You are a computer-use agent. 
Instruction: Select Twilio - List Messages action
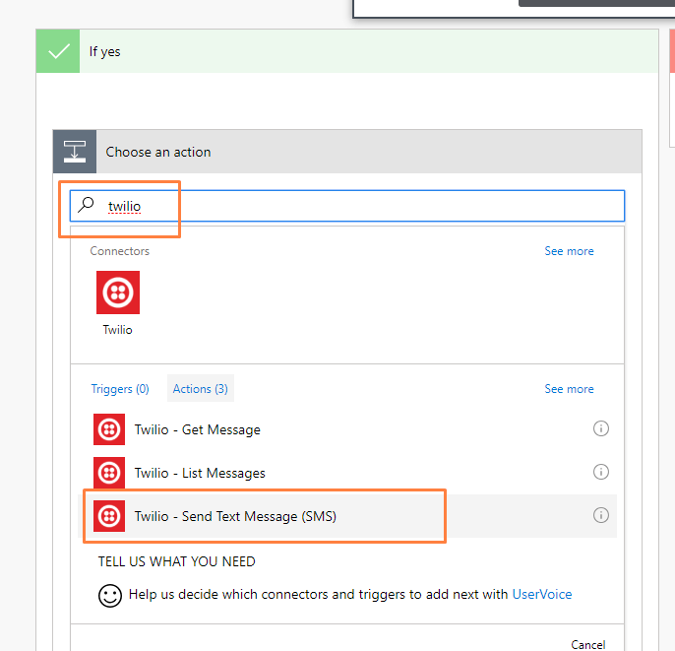[347, 473]
